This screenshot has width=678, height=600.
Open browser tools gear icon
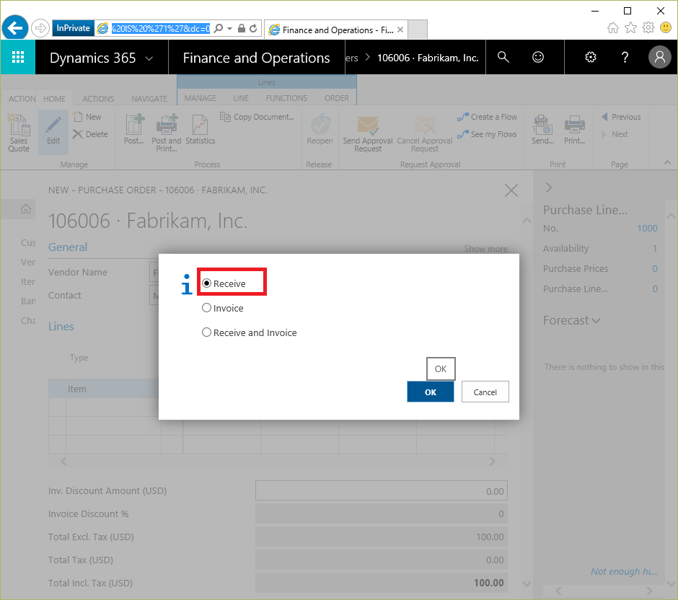click(x=648, y=28)
